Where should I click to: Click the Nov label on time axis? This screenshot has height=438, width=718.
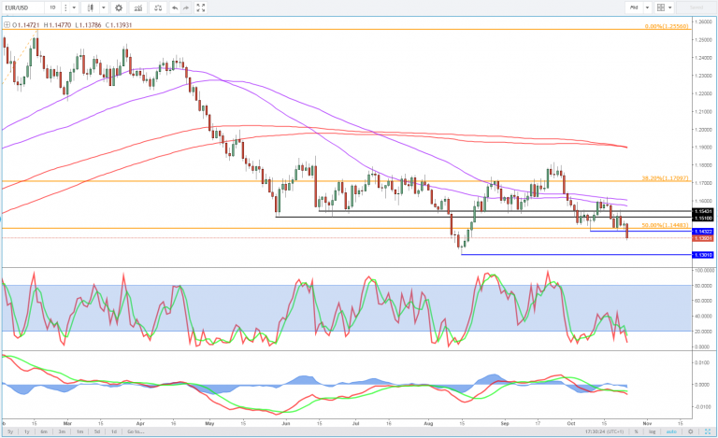click(647, 423)
